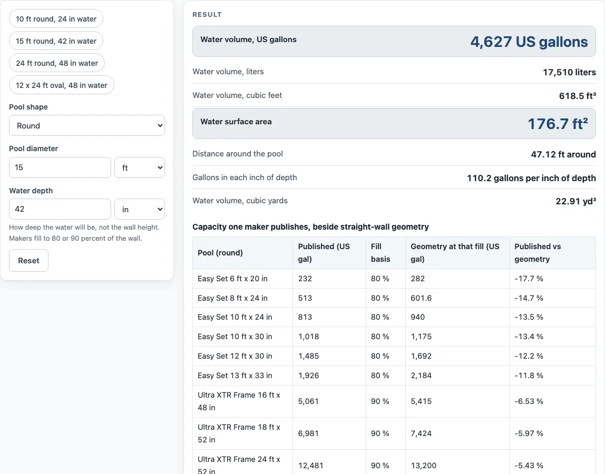605x474 pixels.
Task: Open the Water depth unit dropdown
Action: [140, 209]
